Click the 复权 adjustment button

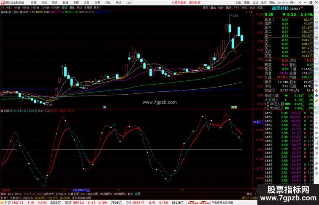tap(205, 8)
